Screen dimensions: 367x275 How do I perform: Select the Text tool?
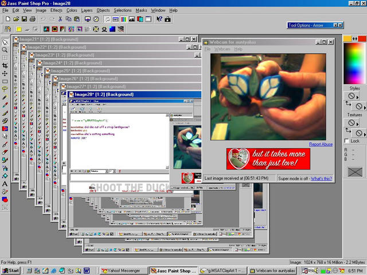pyautogui.click(x=5, y=184)
